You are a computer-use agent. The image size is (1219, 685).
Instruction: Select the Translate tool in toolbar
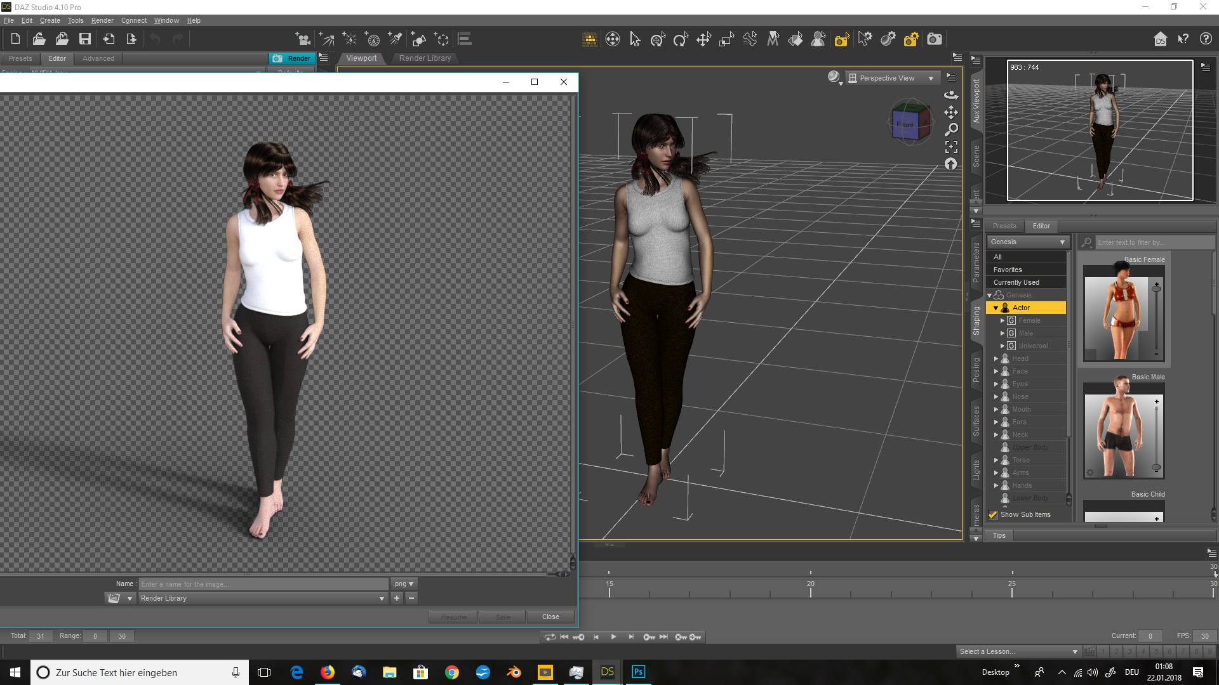click(703, 39)
